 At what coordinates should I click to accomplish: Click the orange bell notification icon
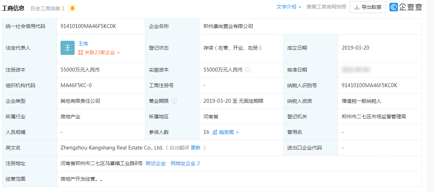(73, 8)
